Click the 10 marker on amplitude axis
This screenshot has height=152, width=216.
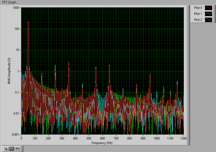coord(18,50)
